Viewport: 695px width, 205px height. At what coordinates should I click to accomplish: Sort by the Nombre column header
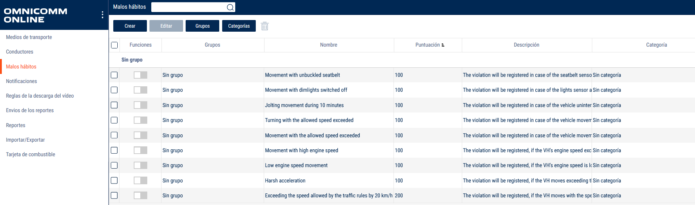[x=328, y=45]
